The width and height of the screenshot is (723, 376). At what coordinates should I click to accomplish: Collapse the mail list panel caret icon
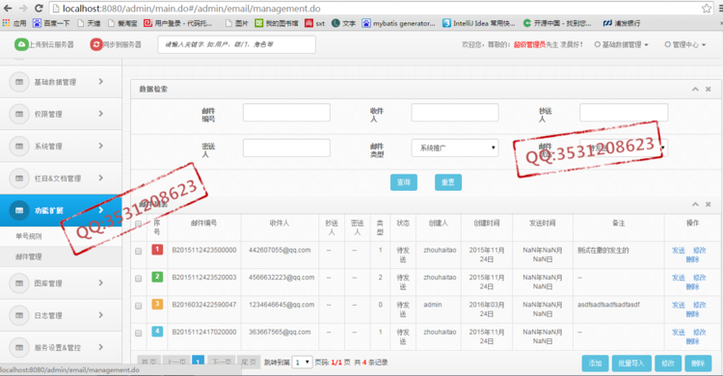click(695, 204)
